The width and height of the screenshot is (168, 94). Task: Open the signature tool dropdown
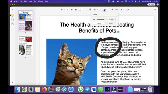127,9
